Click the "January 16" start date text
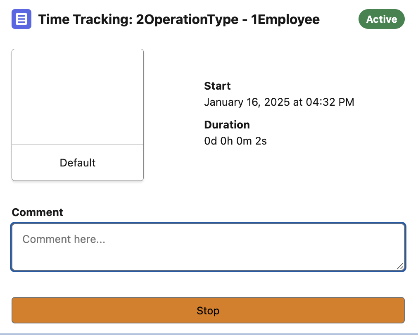This screenshot has width=418, height=335. (x=231, y=102)
